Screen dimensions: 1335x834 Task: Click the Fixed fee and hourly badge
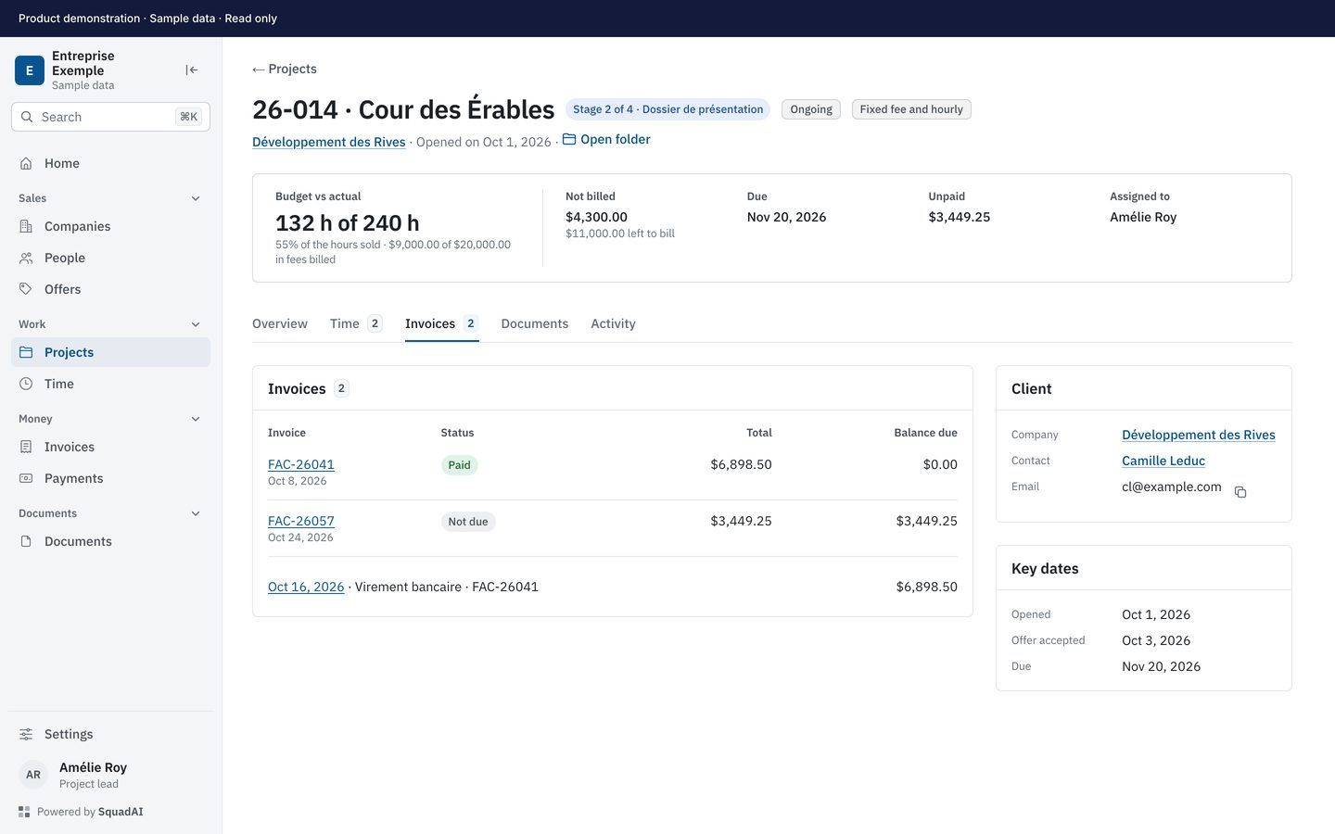(911, 109)
